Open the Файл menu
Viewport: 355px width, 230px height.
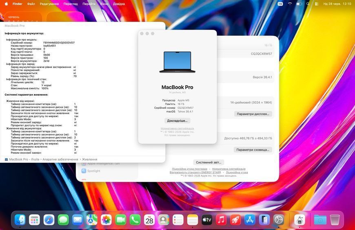[31, 4]
